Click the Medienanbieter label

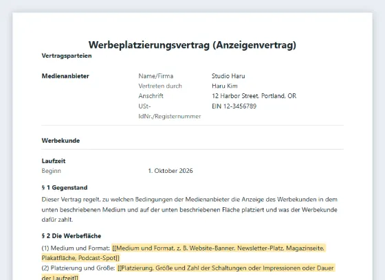point(65,76)
